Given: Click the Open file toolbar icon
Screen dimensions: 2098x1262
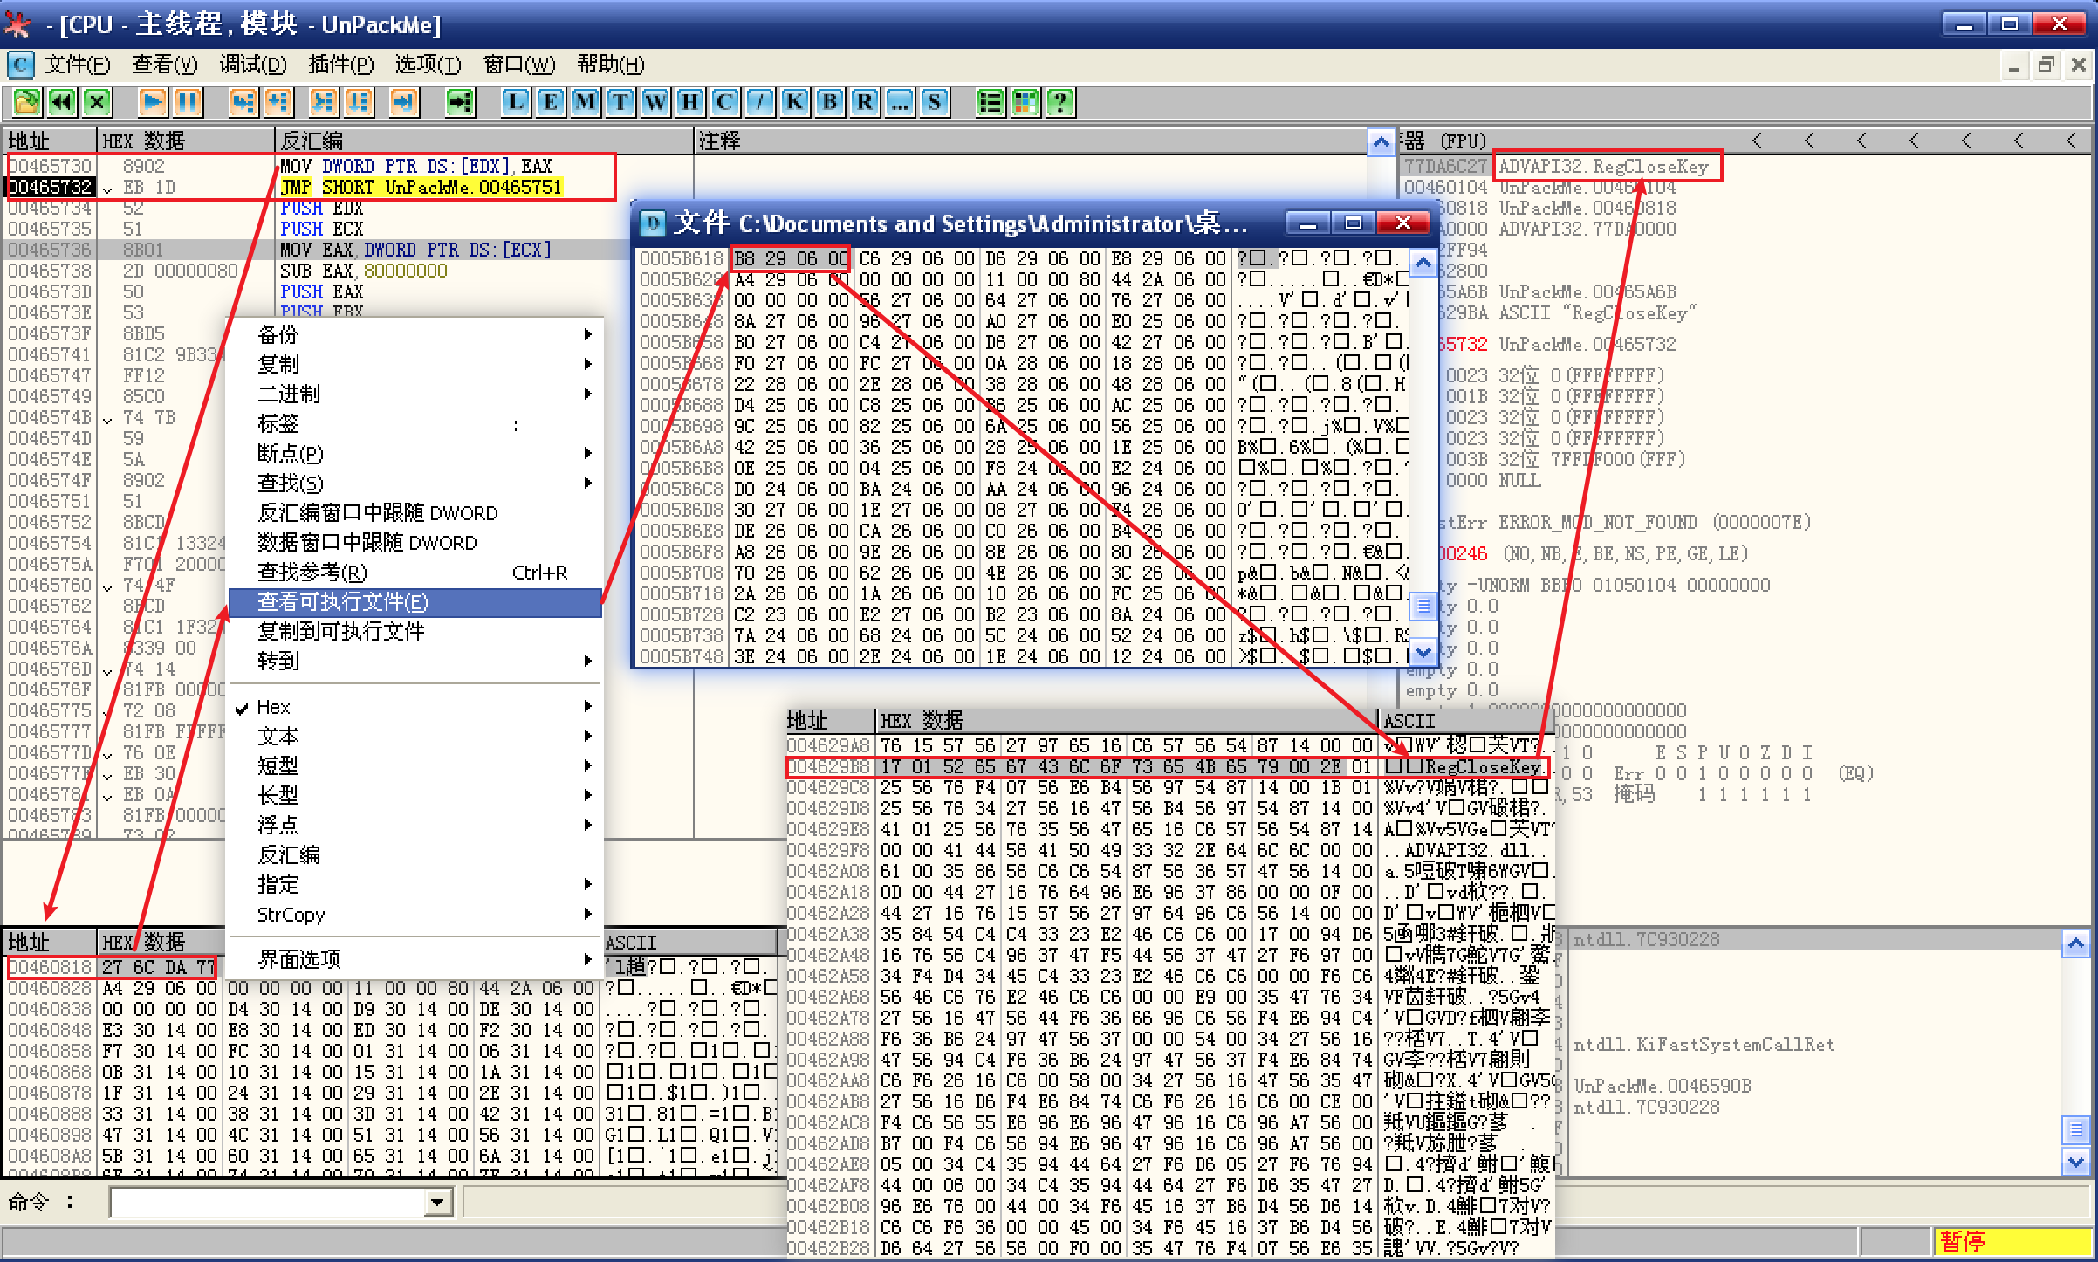Looking at the screenshot, I should pos(26,102).
